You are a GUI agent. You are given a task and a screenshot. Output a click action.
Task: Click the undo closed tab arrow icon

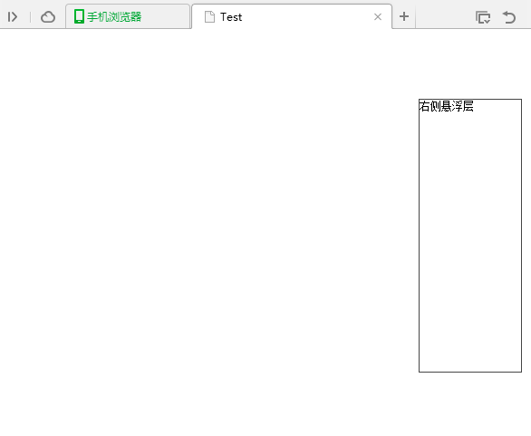click(x=509, y=17)
